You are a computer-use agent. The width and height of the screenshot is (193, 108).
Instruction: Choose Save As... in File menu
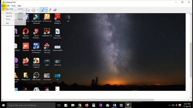[14, 13]
